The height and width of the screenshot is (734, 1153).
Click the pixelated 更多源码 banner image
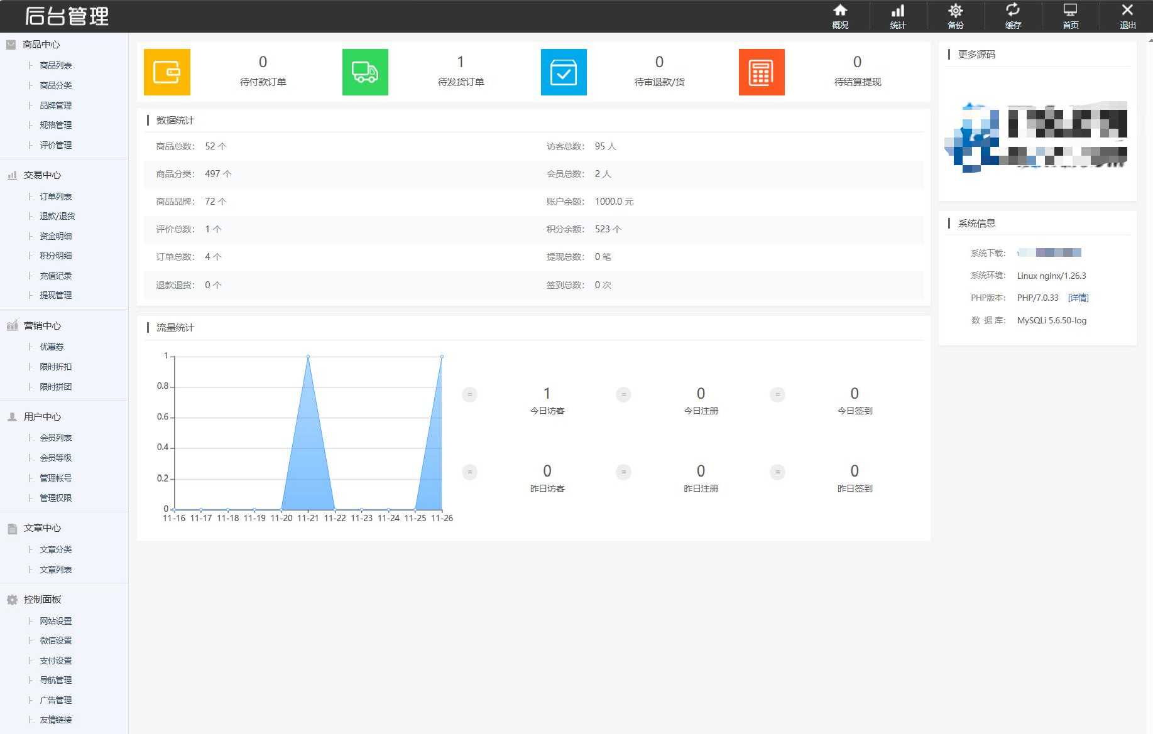tap(1037, 136)
